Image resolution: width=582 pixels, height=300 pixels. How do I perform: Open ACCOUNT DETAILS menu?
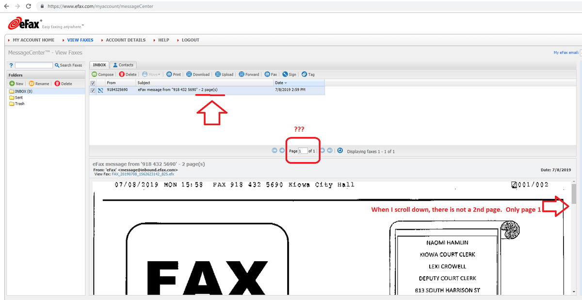coord(126,40)
